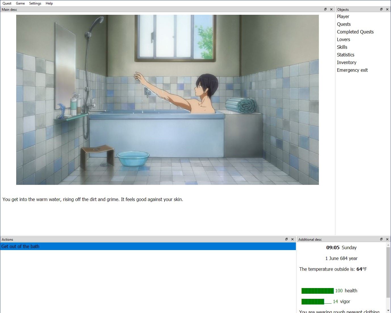The height and width of the screenshot is (313, 391).
Task: Close the Objects panel
Action: coord(387,9)
